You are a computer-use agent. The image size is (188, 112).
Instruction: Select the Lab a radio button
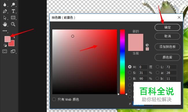(x=157, y=73)
